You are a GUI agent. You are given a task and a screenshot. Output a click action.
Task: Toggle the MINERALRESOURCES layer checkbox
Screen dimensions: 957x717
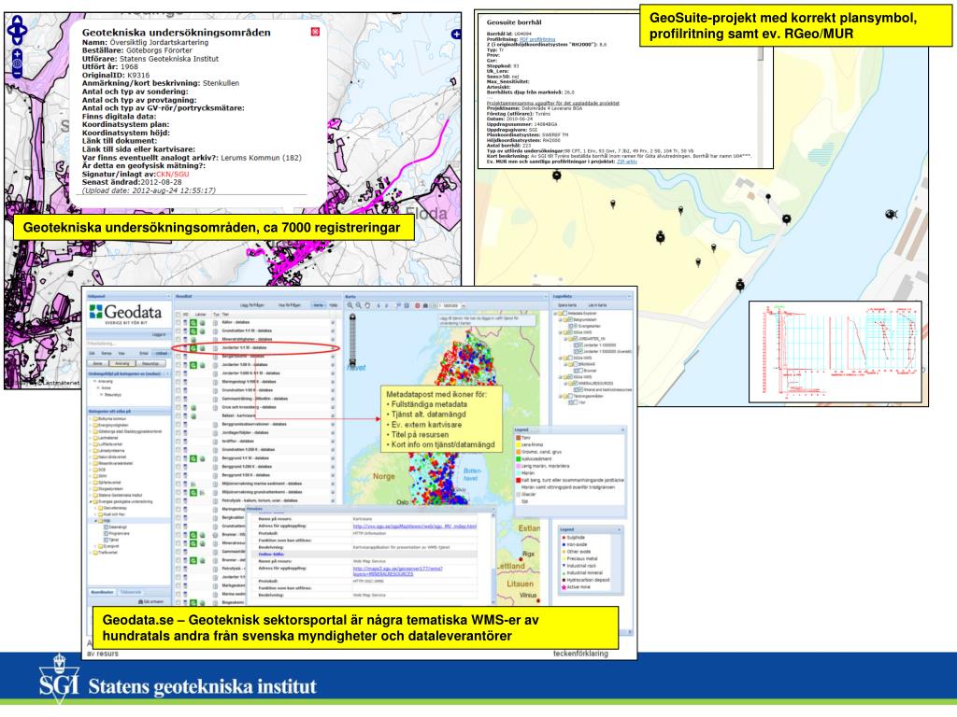pyautogui.click(x=576, y=384)
